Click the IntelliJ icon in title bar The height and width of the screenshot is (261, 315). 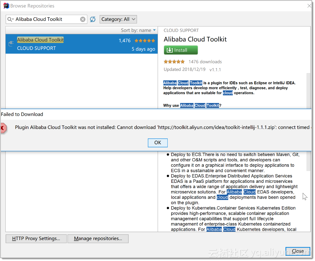point(6,6)
